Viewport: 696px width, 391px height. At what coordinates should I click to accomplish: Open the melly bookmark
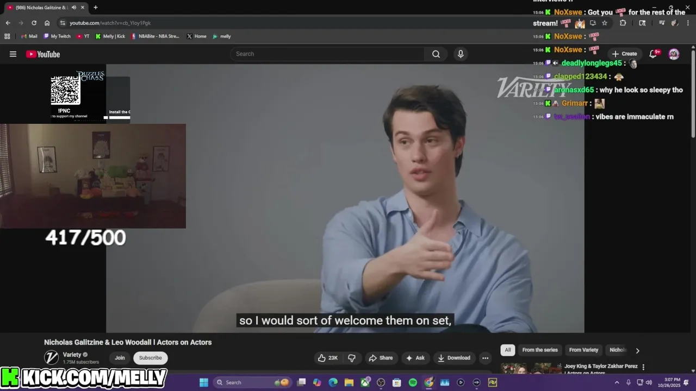(x=221, y=36)
